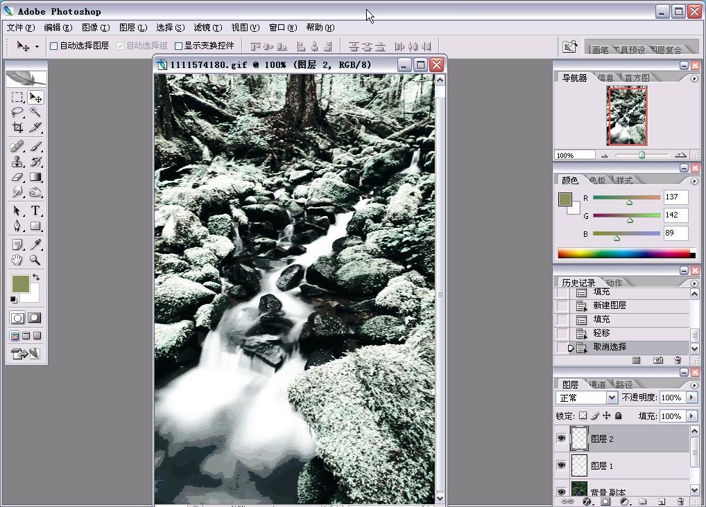Select the Slice tool
The width and height of the screenshot is (706, 507).
tap(35, 127)
